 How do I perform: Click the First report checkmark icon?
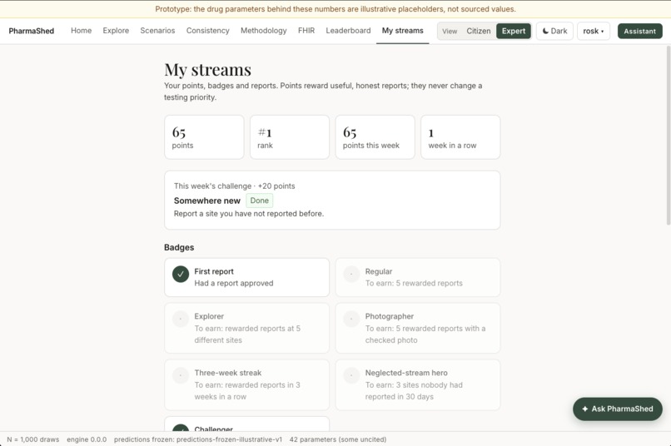point(181,274)
